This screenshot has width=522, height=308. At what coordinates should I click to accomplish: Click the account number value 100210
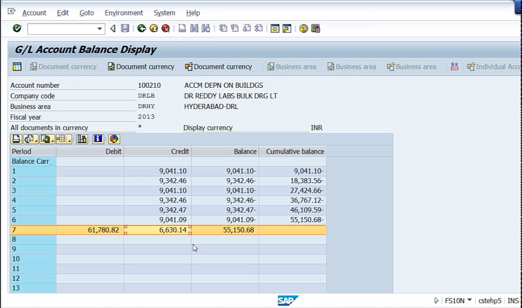[149, 85]
